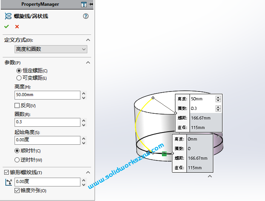Click the 起始角度 0.00度 input field

47,140
